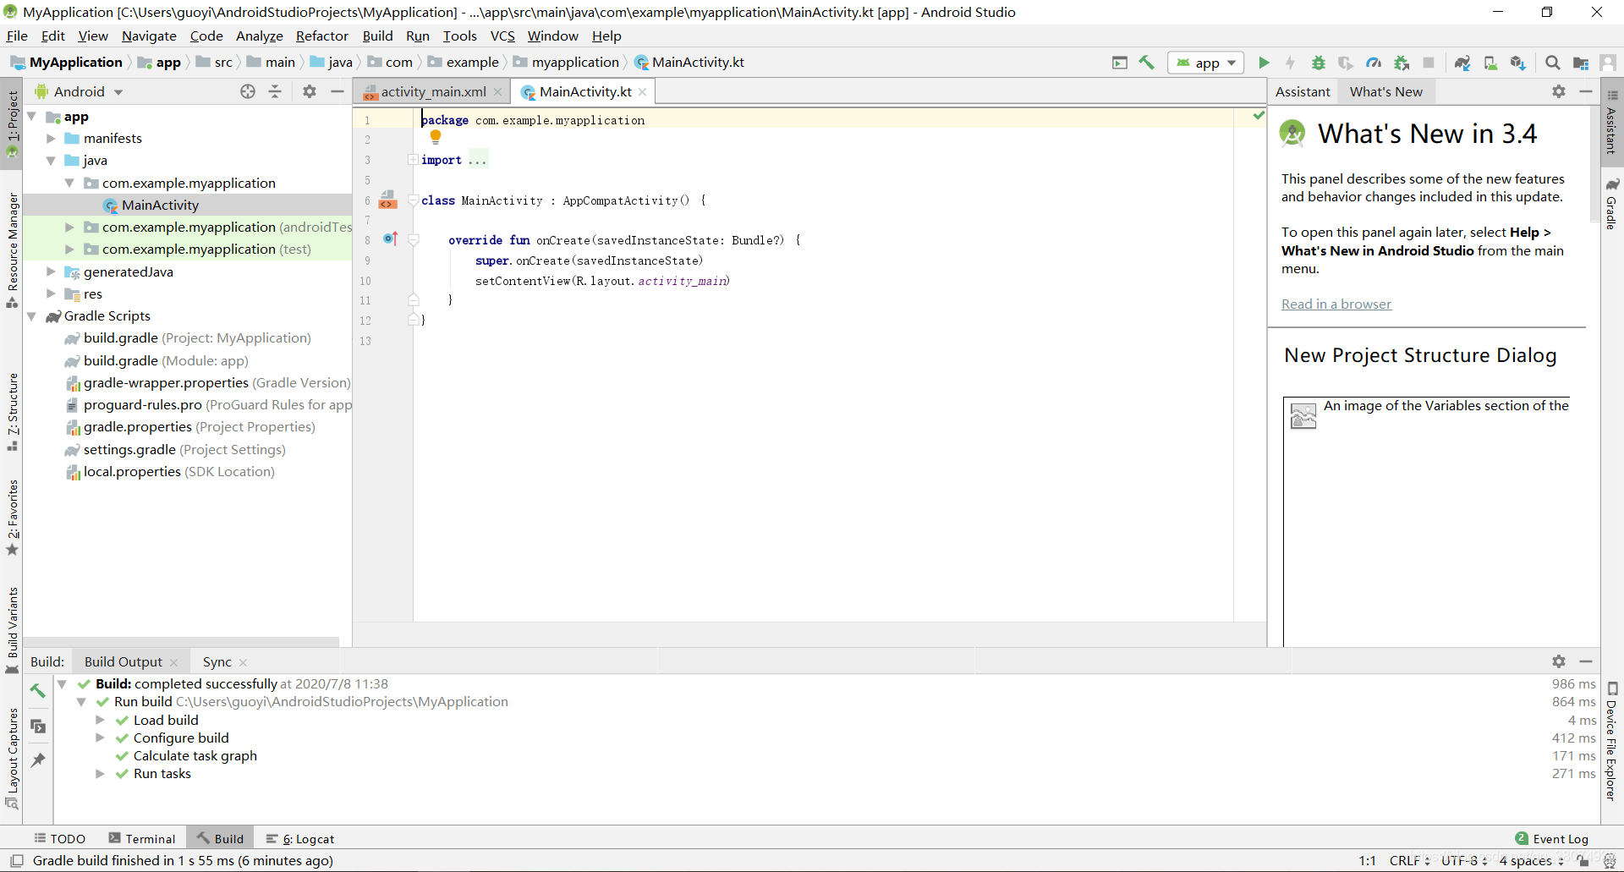Image resolution: width=1624 pixels, height=872 pixels.
Task: Click the CRLF line separator in status bar
Action: (x=1409, y=860)
